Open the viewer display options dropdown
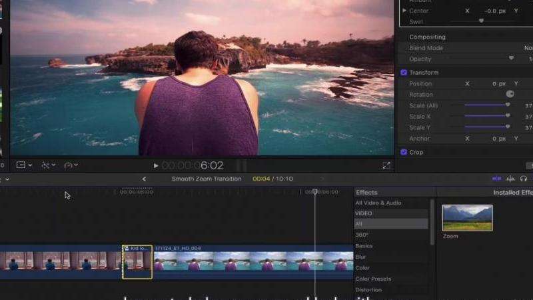 24,165
